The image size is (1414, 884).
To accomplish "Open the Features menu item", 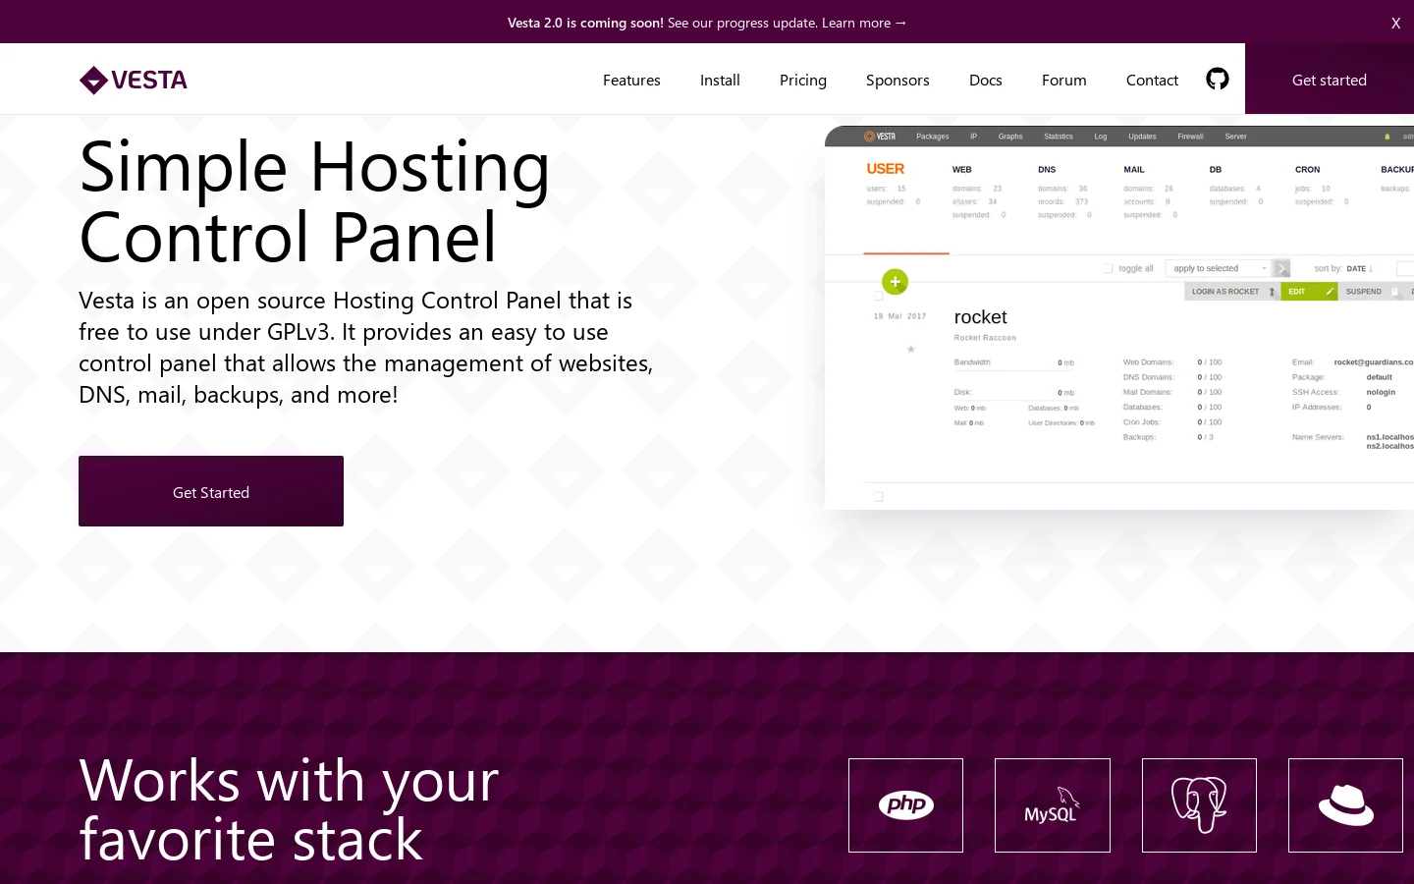I will point(631,81).
